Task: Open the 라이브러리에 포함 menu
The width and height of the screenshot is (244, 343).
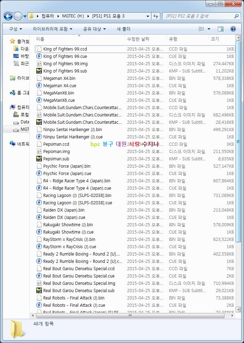Action: click(53, 29)
